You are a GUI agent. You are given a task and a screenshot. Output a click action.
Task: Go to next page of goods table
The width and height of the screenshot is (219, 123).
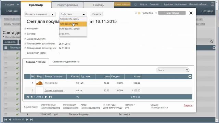tap(46, 97)
